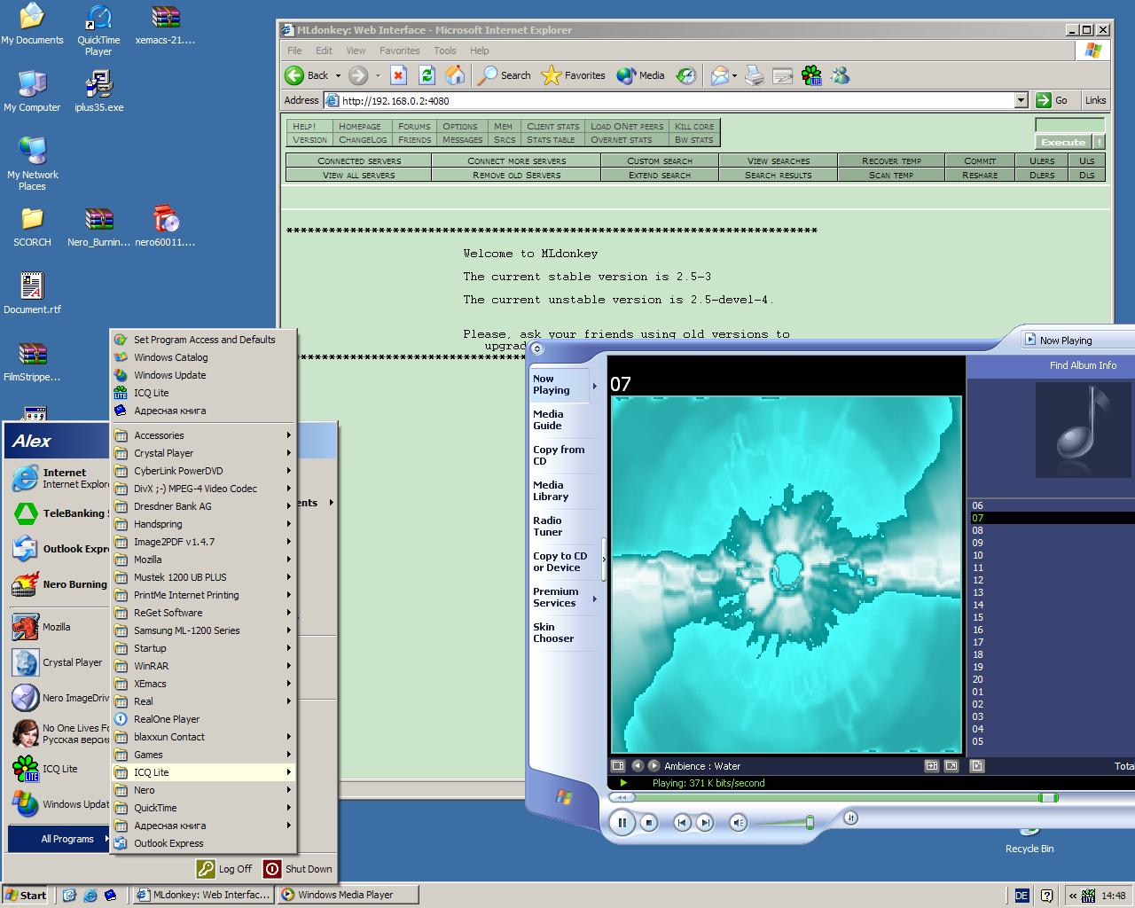Pause playback in Windows Media Player

coord(622,823)
